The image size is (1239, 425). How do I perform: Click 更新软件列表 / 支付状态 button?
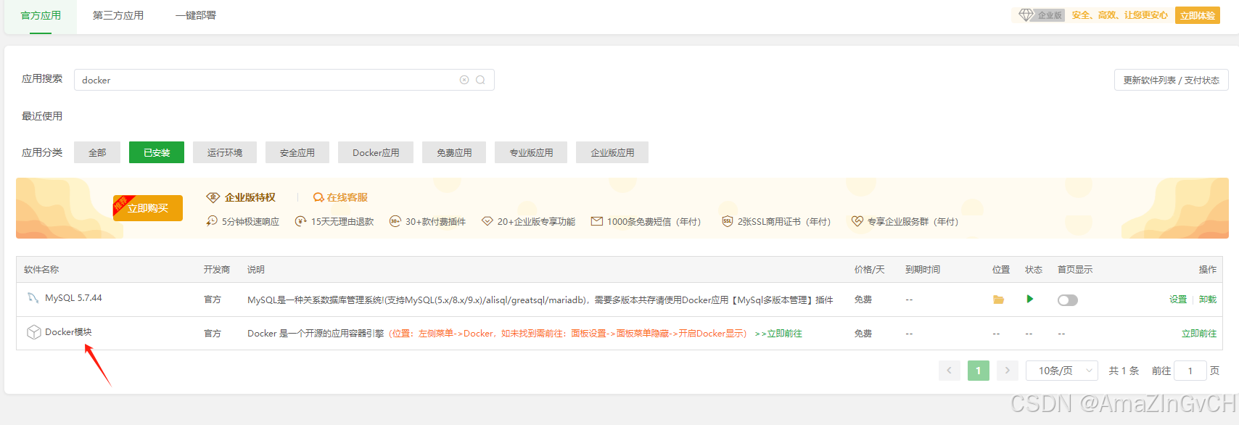coord(1172,80)
